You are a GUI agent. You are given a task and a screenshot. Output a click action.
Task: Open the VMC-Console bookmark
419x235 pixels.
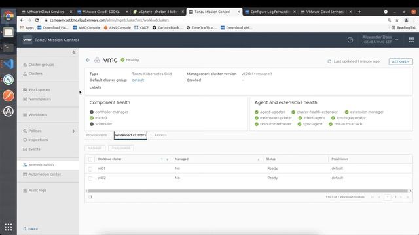pyautogui.click(x=86, y=27)
